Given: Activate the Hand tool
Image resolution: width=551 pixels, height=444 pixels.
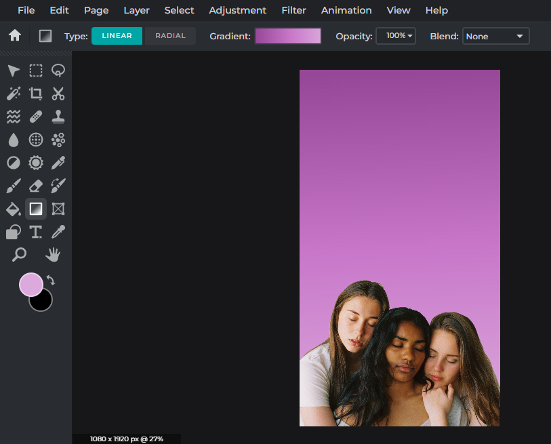Looking at the screenshot, I should [52, 254].
